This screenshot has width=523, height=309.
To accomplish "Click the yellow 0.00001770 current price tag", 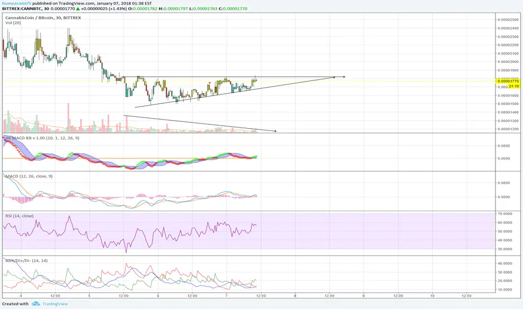I will (x=508, y=81).
